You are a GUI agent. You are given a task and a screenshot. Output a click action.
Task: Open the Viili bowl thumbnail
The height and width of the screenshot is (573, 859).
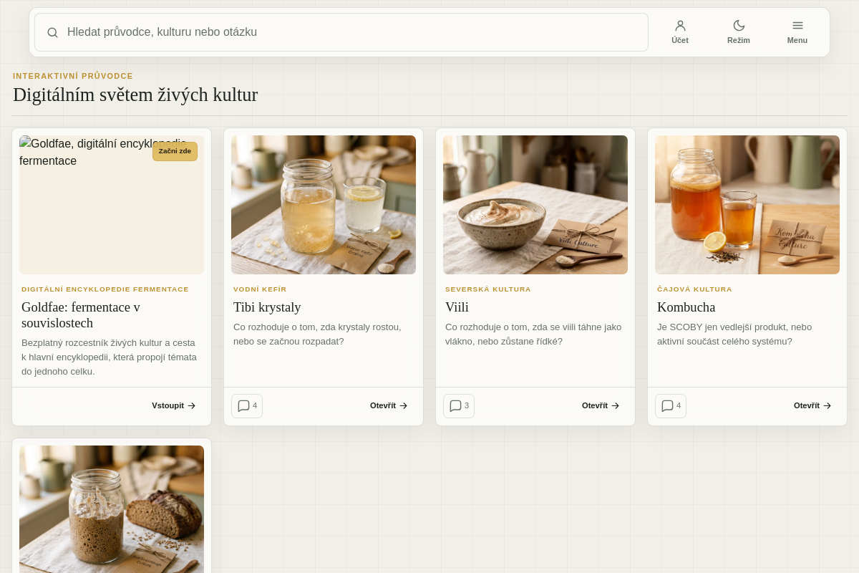click(x=535, y=205)
